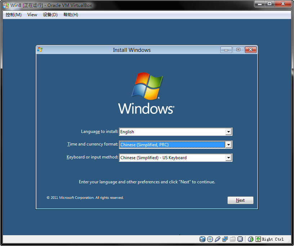Click the virtualization CPU chip status icon
This screenshot has height=246, width=294.
240,239
